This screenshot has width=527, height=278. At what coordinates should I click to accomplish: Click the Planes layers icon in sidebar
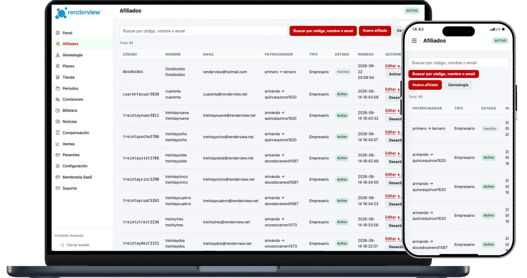coord(58,66)
